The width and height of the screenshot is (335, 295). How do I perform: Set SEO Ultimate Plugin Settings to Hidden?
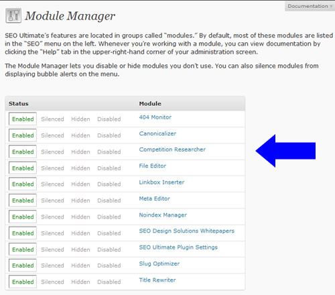pyautogui.click(x=80, y=249)
